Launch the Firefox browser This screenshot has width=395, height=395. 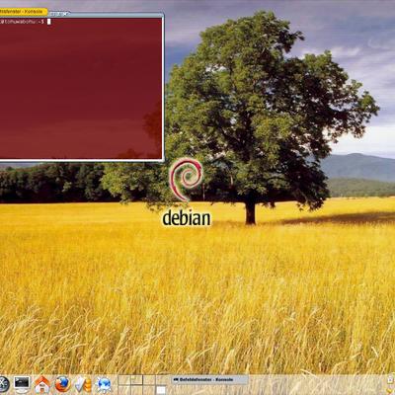click(x=62, y=384)
